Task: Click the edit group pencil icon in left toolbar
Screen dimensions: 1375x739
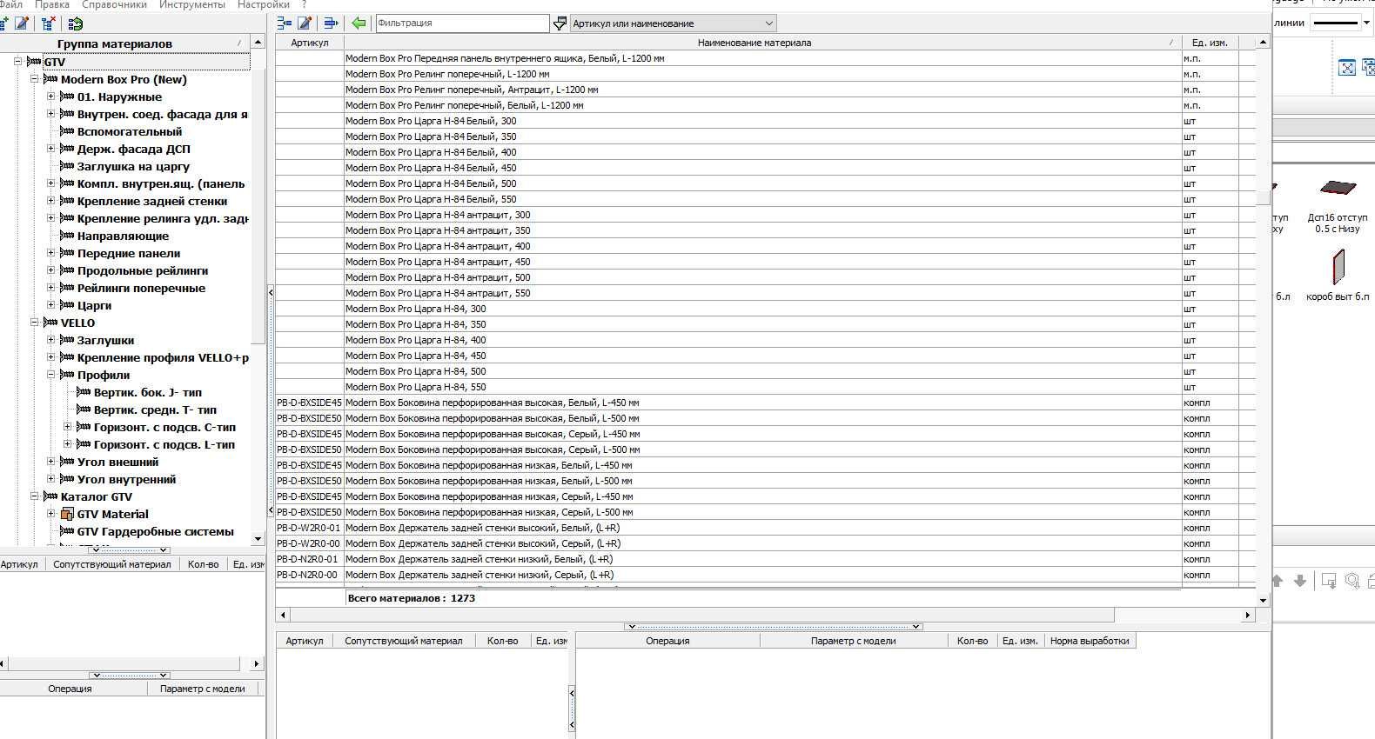Action: 23,23
